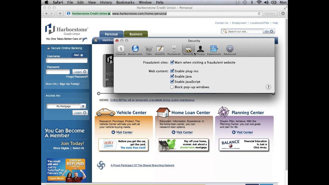Screen dimensions: 329x185
Task: Click the Sign Up Today! link
Action: click(69, 84)
